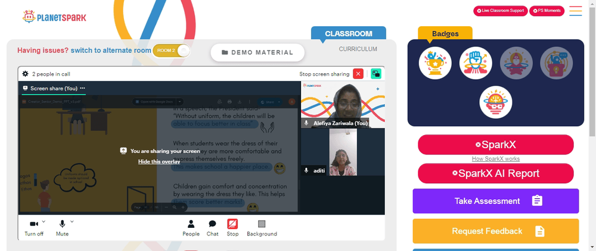Viewport: 596px width, 251px height.
Task: Open SparkX AI Report
Action: [496, 173]
